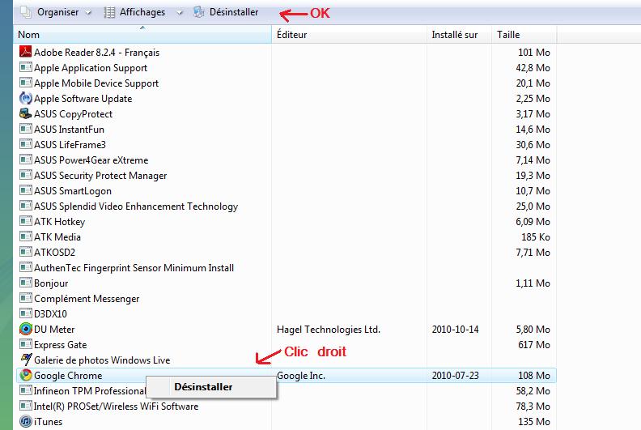Open the Affichages dropdown arrow
Screen dimensions: 641x430
click(179, 13)
